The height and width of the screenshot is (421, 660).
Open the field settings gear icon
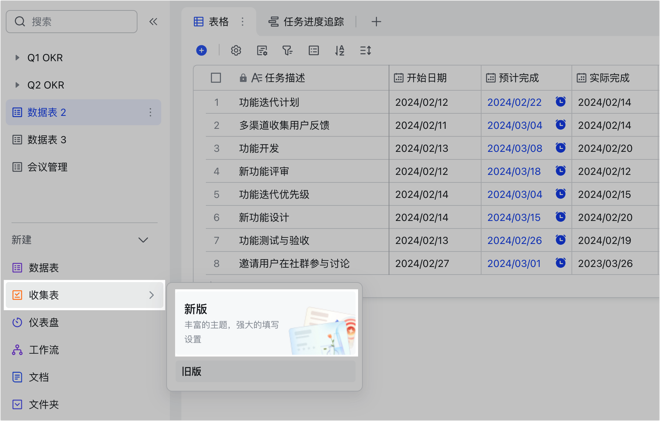[x=236, y=50]
